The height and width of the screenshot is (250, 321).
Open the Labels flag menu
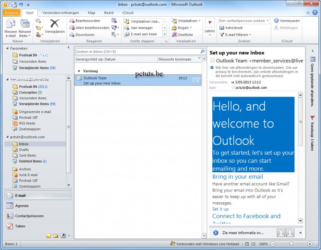(x=210, y=27)
